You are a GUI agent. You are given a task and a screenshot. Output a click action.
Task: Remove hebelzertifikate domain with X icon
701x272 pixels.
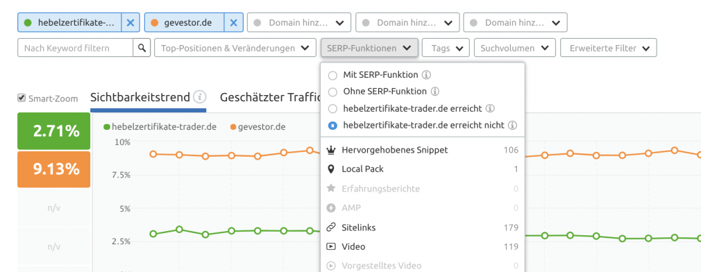130,22
